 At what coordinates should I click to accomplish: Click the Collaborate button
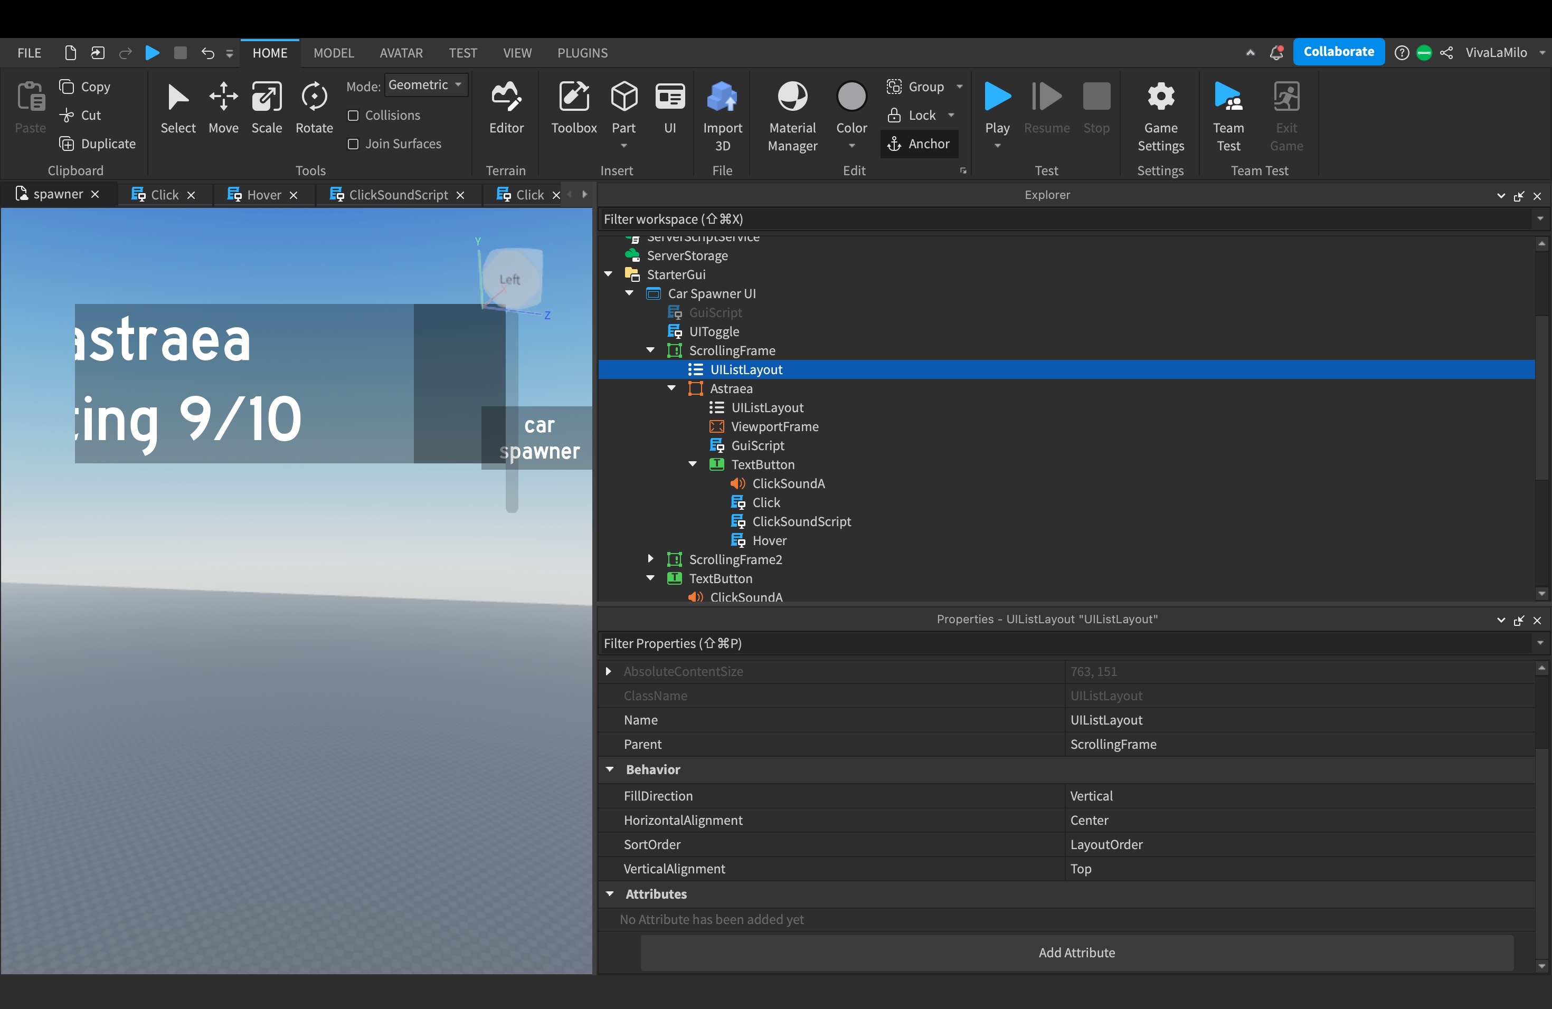tap(1338, 52)
